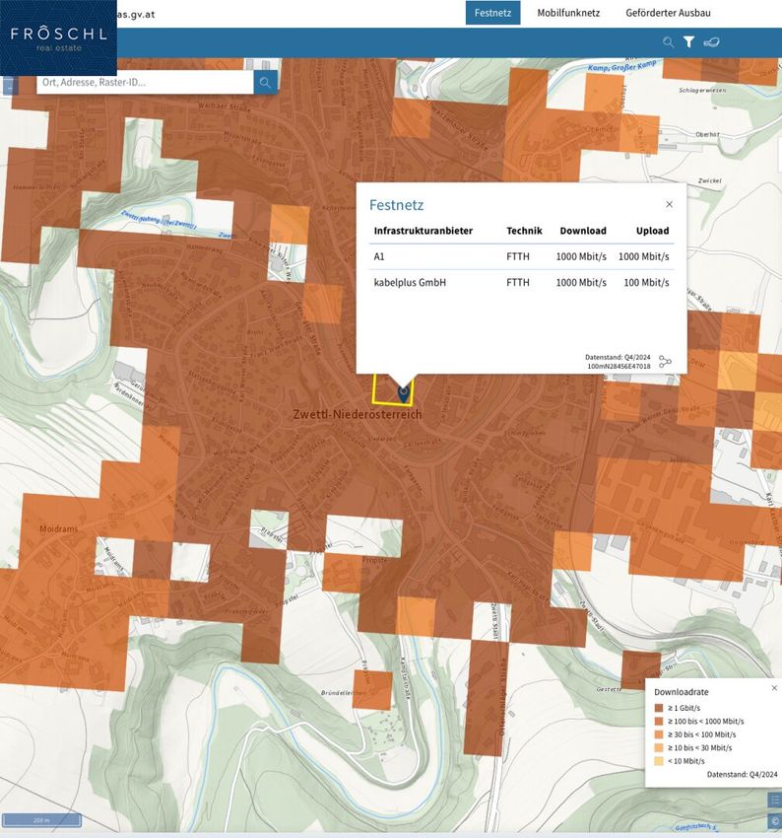The width and height of the screenshot is (782, 838).
Task: Click the < 10 Mbit/s legend swatch
Action: [659, 760]
